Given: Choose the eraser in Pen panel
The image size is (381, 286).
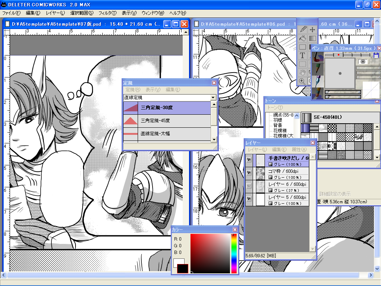Looking at the screenshot, I should pos(318,93).
